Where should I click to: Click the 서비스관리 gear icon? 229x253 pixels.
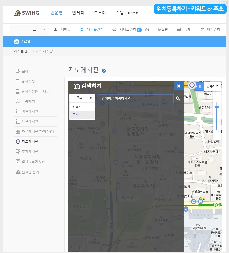[x=114, y=29]
